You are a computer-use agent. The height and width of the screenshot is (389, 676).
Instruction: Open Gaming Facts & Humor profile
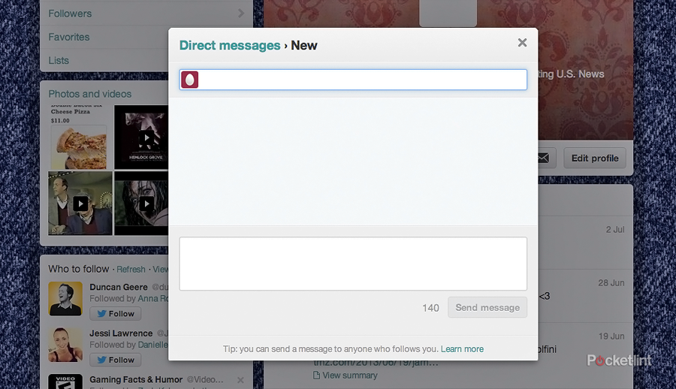click(136, 379)
